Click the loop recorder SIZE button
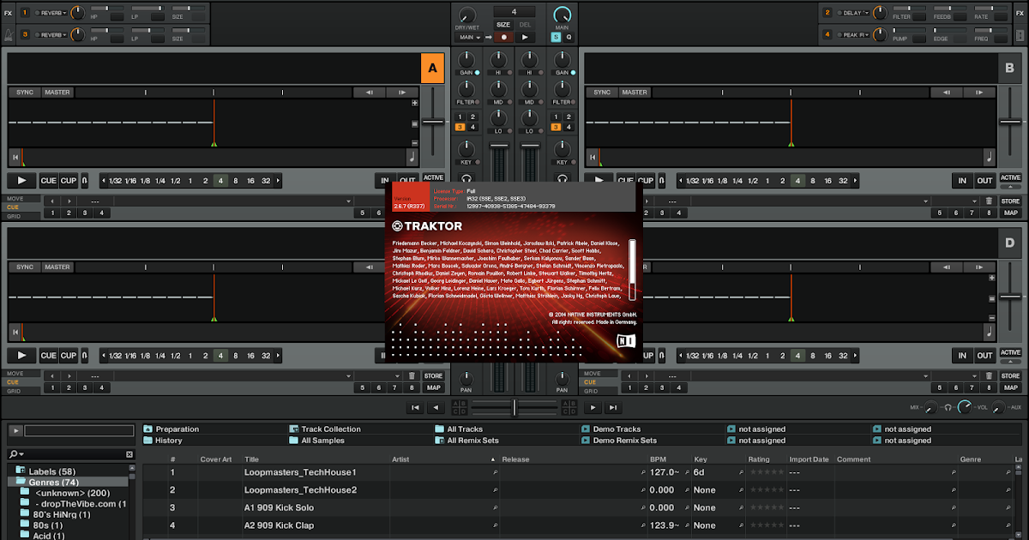The height and width of the screenshot is (540, 1029). coord(503,24)
